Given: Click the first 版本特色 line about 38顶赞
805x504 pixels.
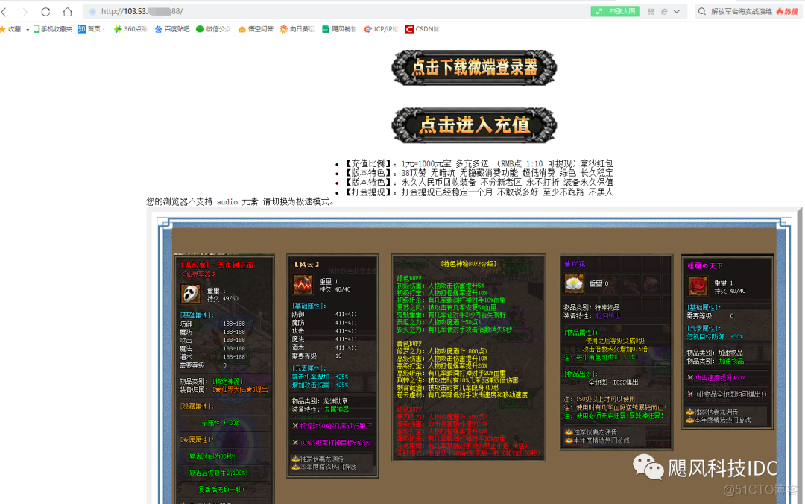Looking at the screenshot, I should click(478, 173).
